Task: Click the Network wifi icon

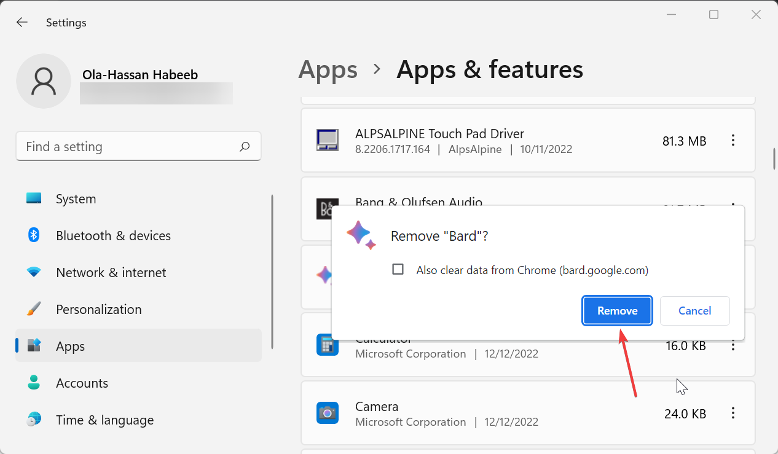Action: (x=34, y=272)
